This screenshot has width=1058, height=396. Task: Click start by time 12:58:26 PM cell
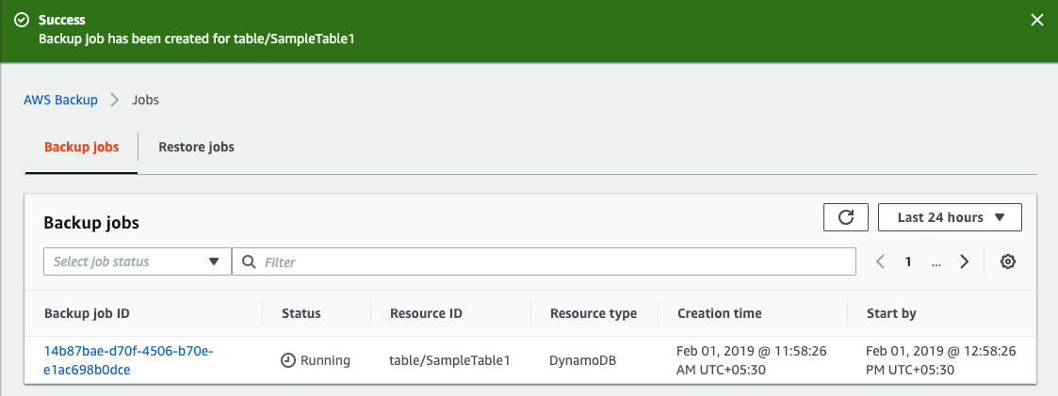click(x=940, y=360)
